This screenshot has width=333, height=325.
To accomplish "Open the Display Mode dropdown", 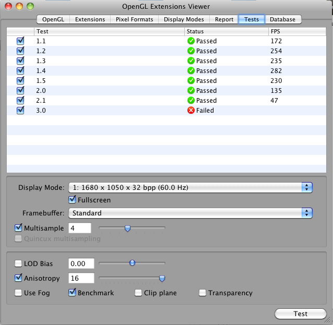I will tap(191, 187).
